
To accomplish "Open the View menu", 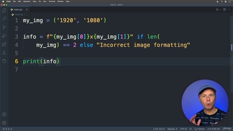I will (35, 1).
